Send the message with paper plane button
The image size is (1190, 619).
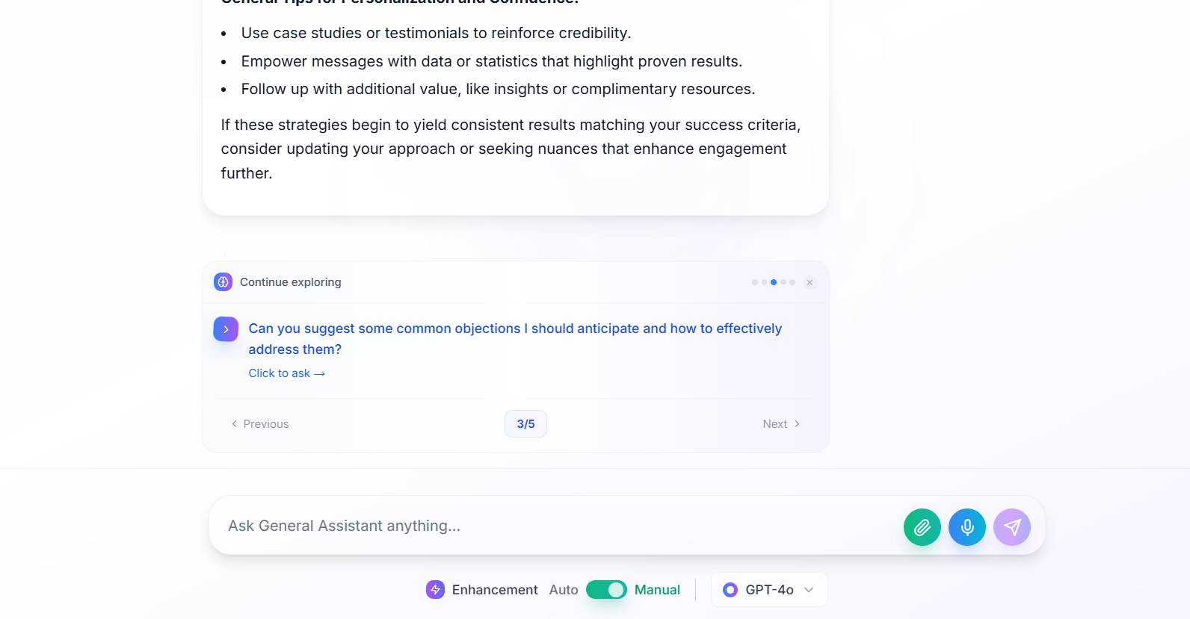[1011, 527]
